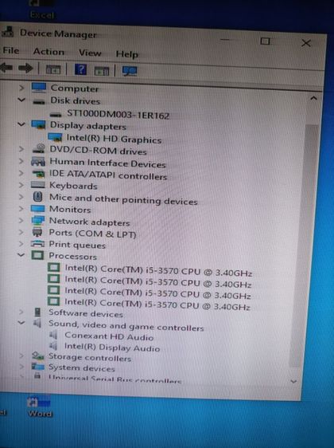334x448 pixels.
Task: Close the Device Manager window
Action: click(x=306, y=43)
